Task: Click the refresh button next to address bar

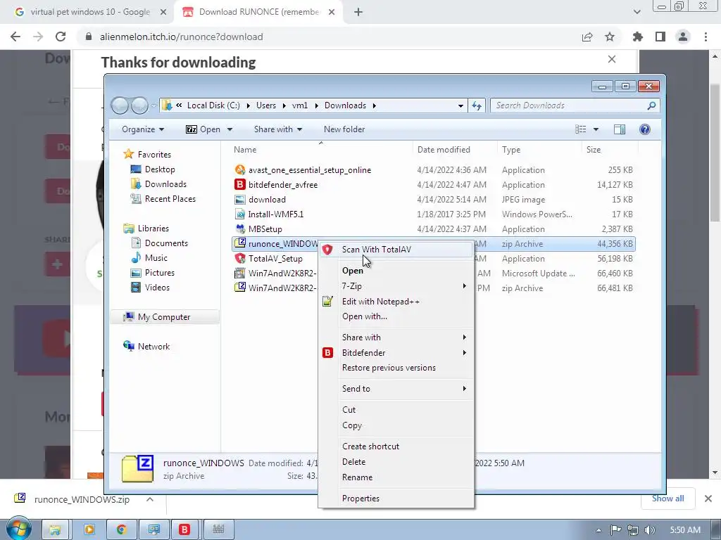Action: click(x=477, y=105)
